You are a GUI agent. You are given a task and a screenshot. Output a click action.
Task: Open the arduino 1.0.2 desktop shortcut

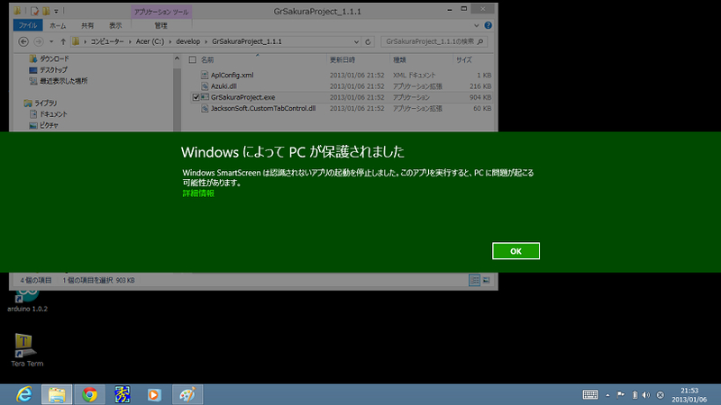tap(27, 300)
